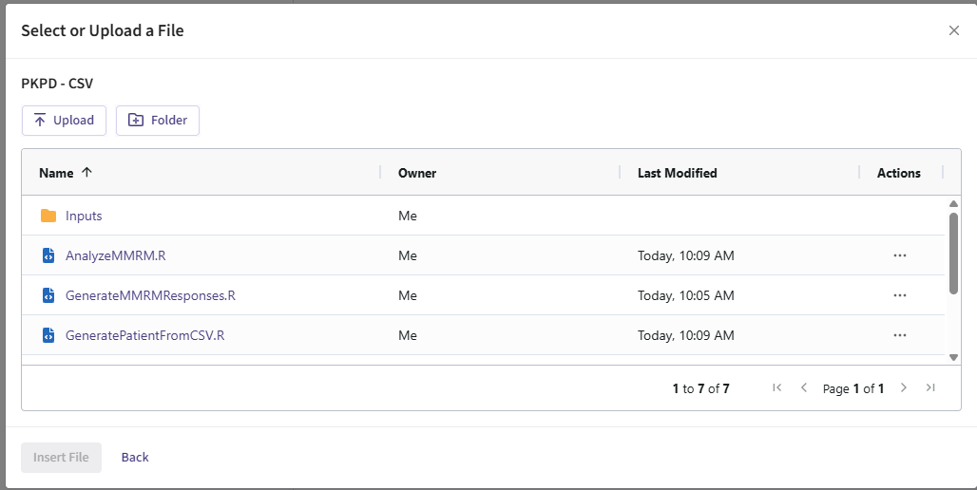Sort by Name column header

(x=56, y=173)
